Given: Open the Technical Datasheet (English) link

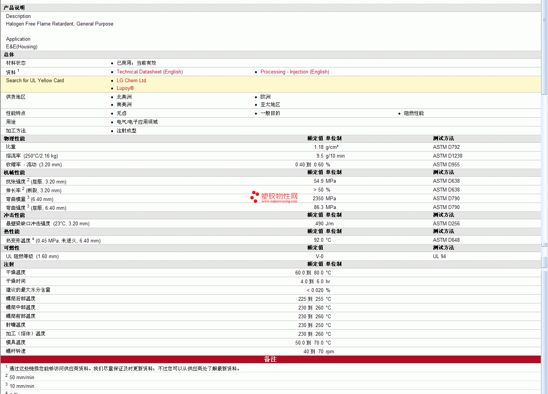Looking at the screenshot, I should (150, 72).
